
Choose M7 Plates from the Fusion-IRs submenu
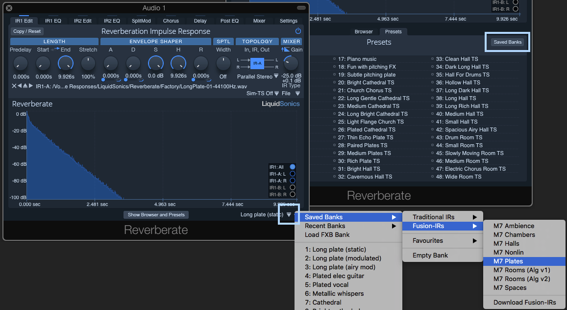(524, 261)
